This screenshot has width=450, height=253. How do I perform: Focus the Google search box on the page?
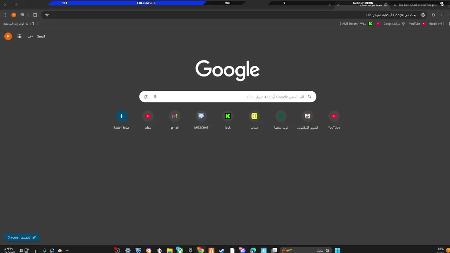pos(228,97)
